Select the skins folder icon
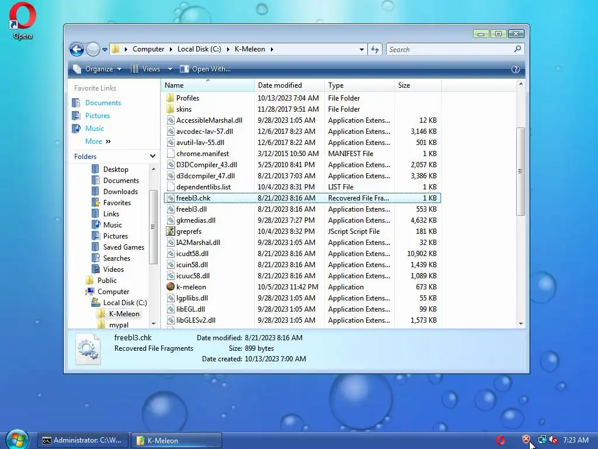 click(171, 109)
